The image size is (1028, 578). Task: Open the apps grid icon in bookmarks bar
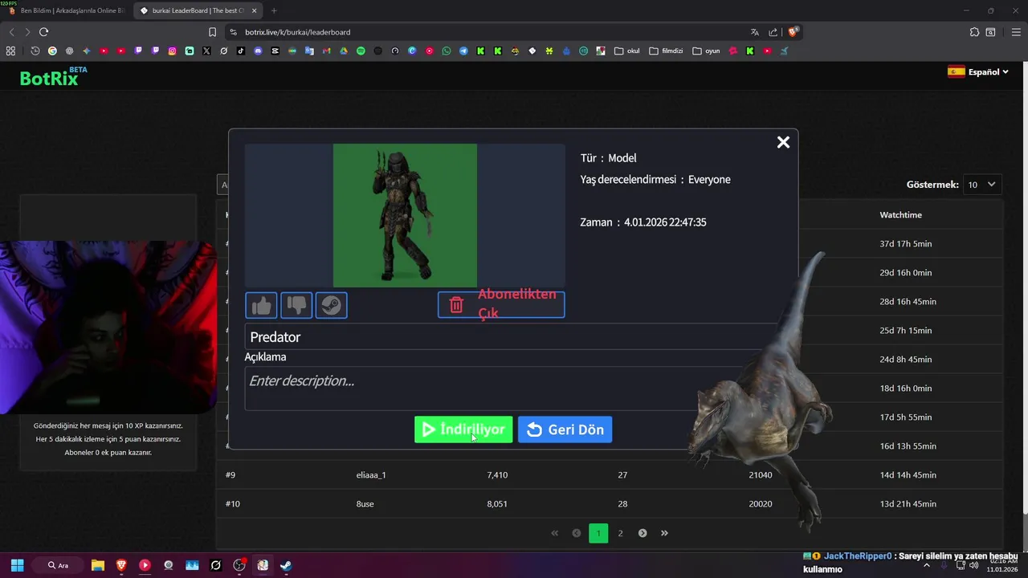click(x=10, y=51)
